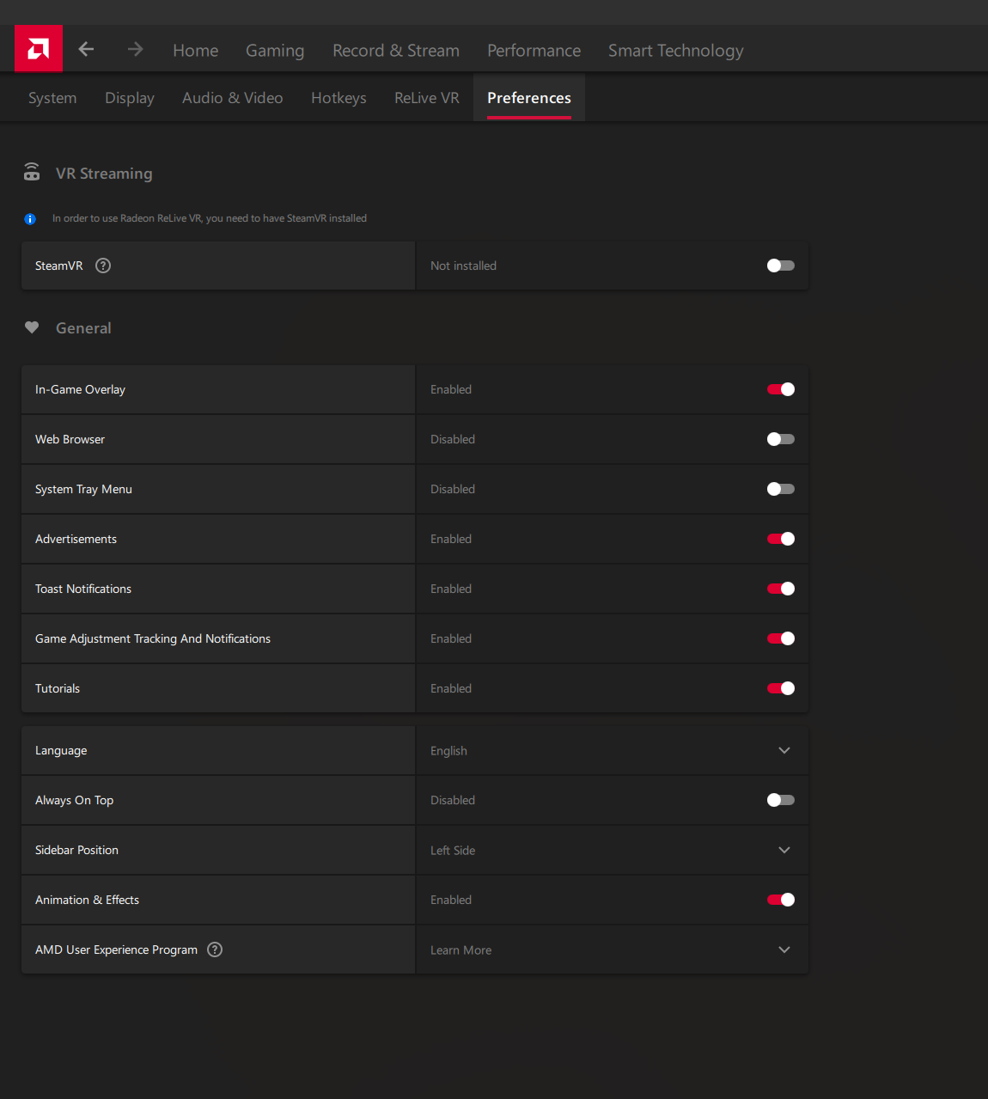
Task: Open the Smart Technology menu
Action: pos(676,51)
